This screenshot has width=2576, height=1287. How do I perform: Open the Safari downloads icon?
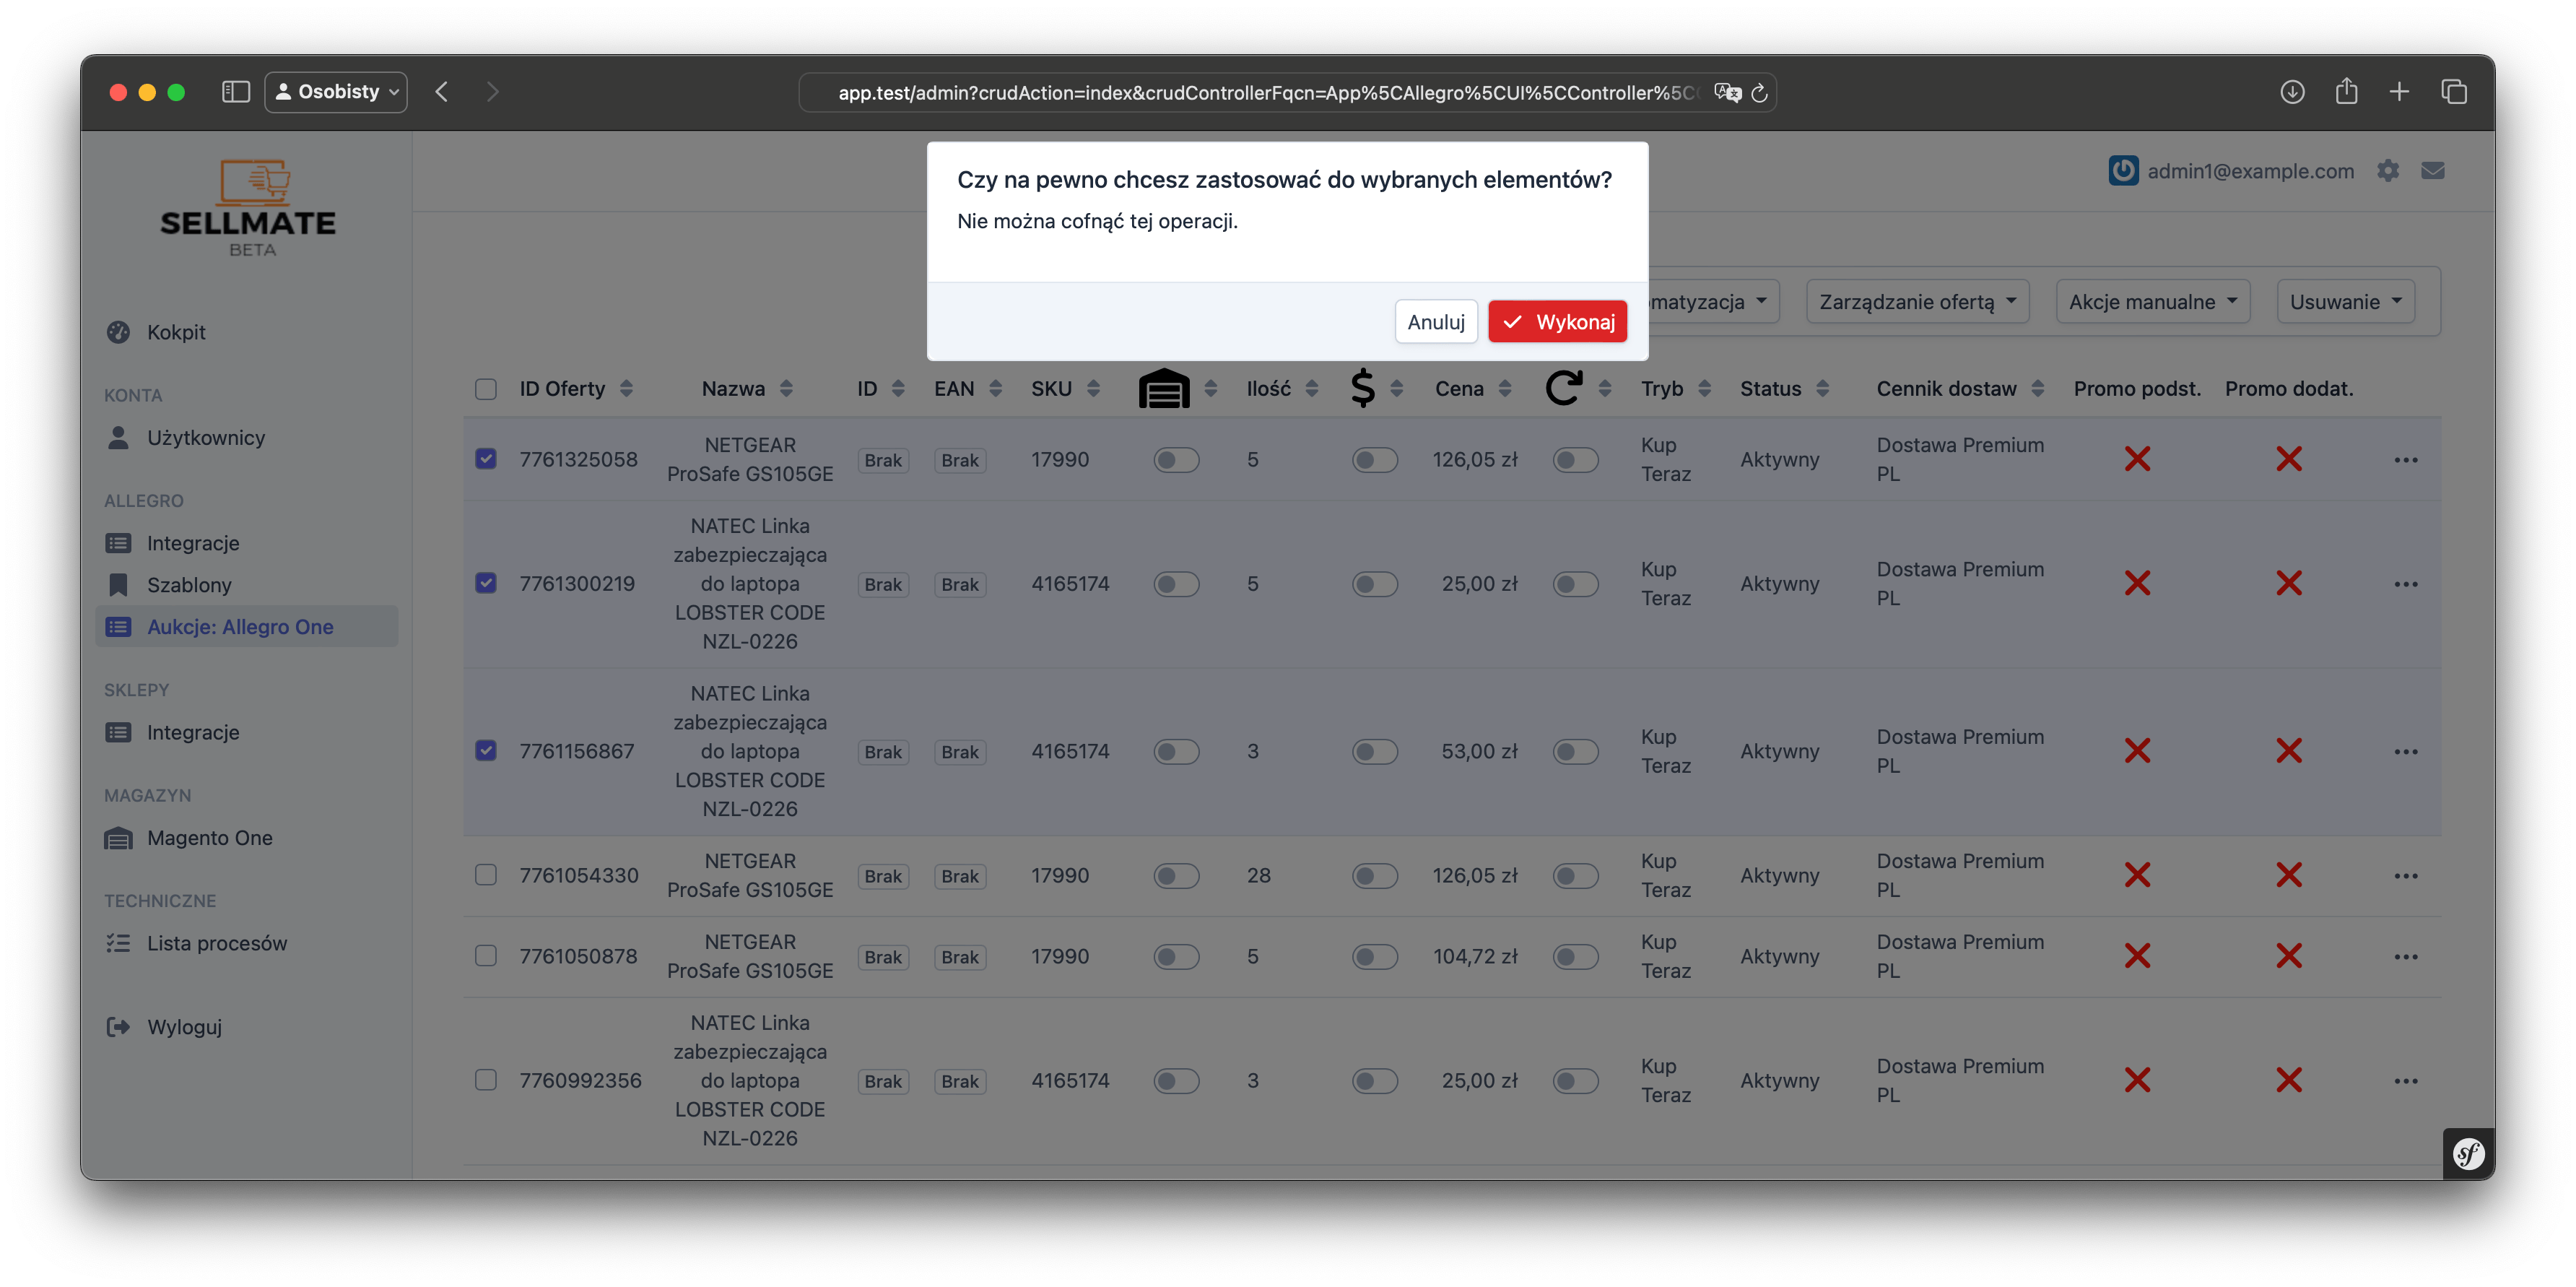coord(2292,92)
